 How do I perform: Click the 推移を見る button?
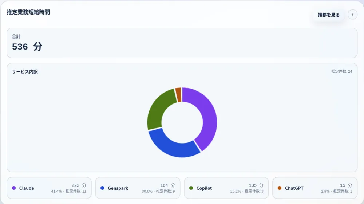(328, 15)
